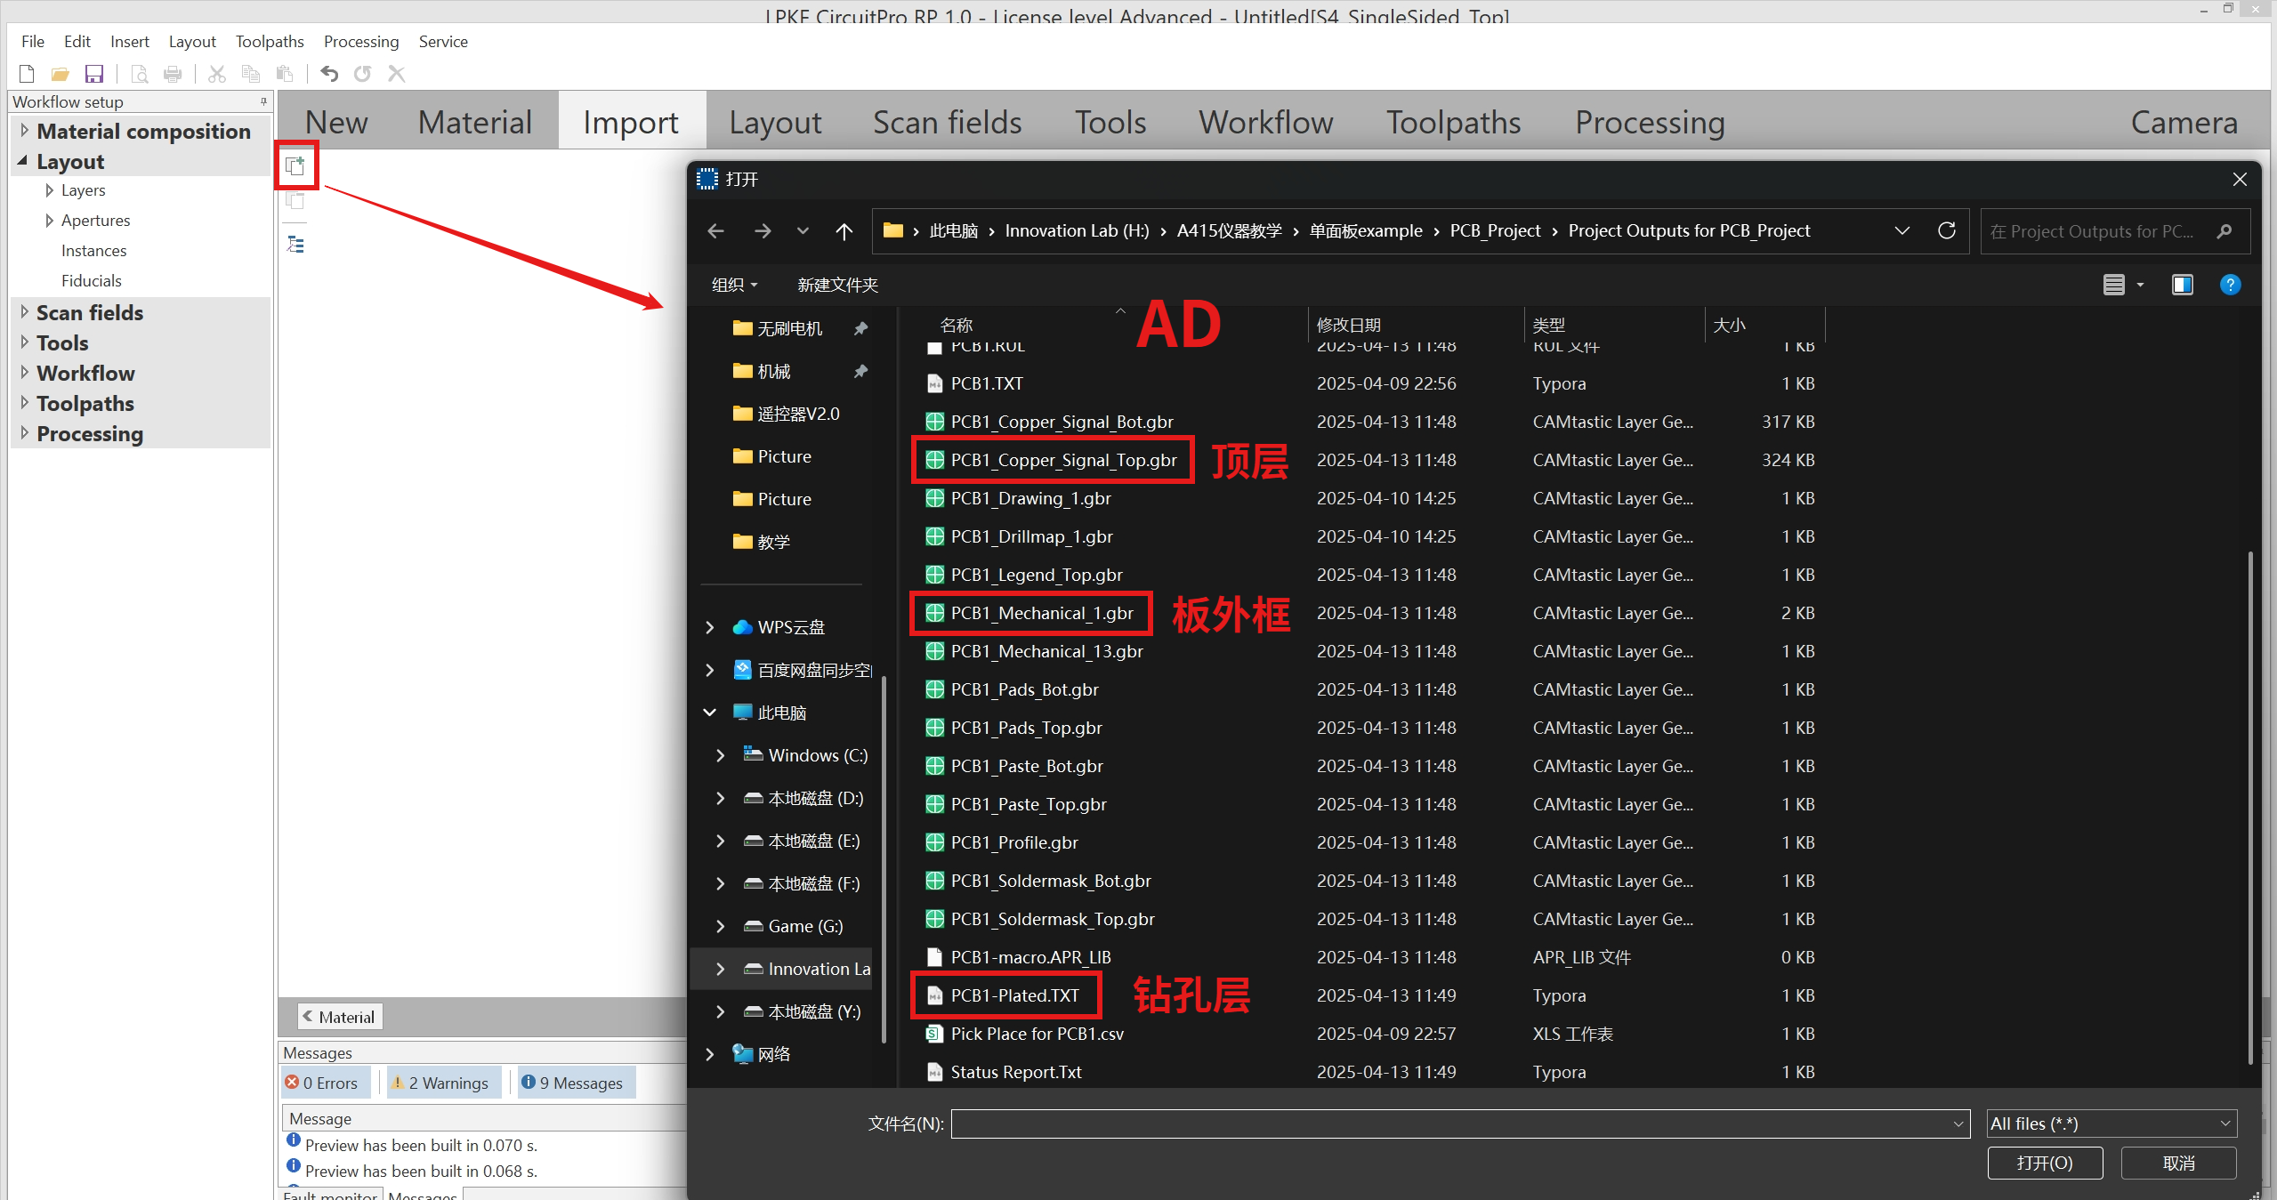Click the import file icon in the Layout panel

coord(295,165)
